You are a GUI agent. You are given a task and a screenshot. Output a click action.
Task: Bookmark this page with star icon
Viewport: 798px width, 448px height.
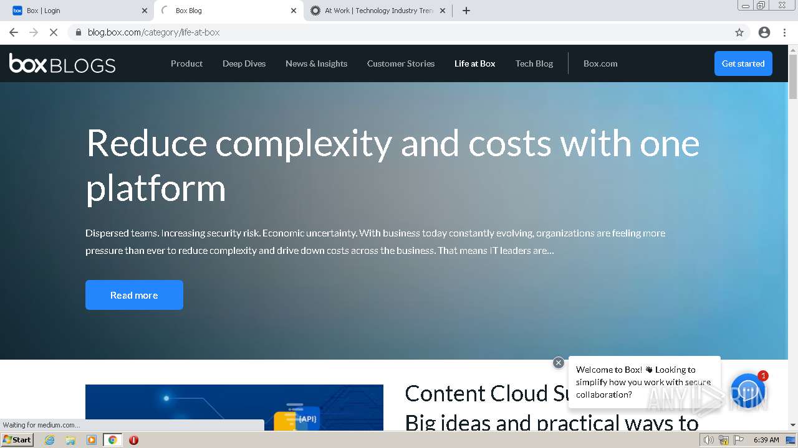739,32
